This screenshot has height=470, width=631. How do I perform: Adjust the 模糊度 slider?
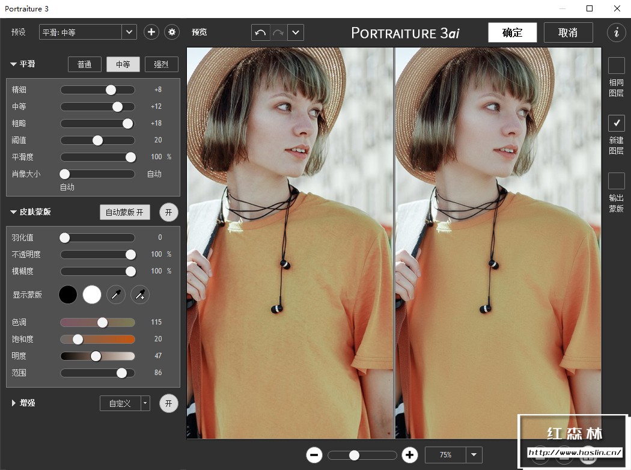tap(97, 272)
